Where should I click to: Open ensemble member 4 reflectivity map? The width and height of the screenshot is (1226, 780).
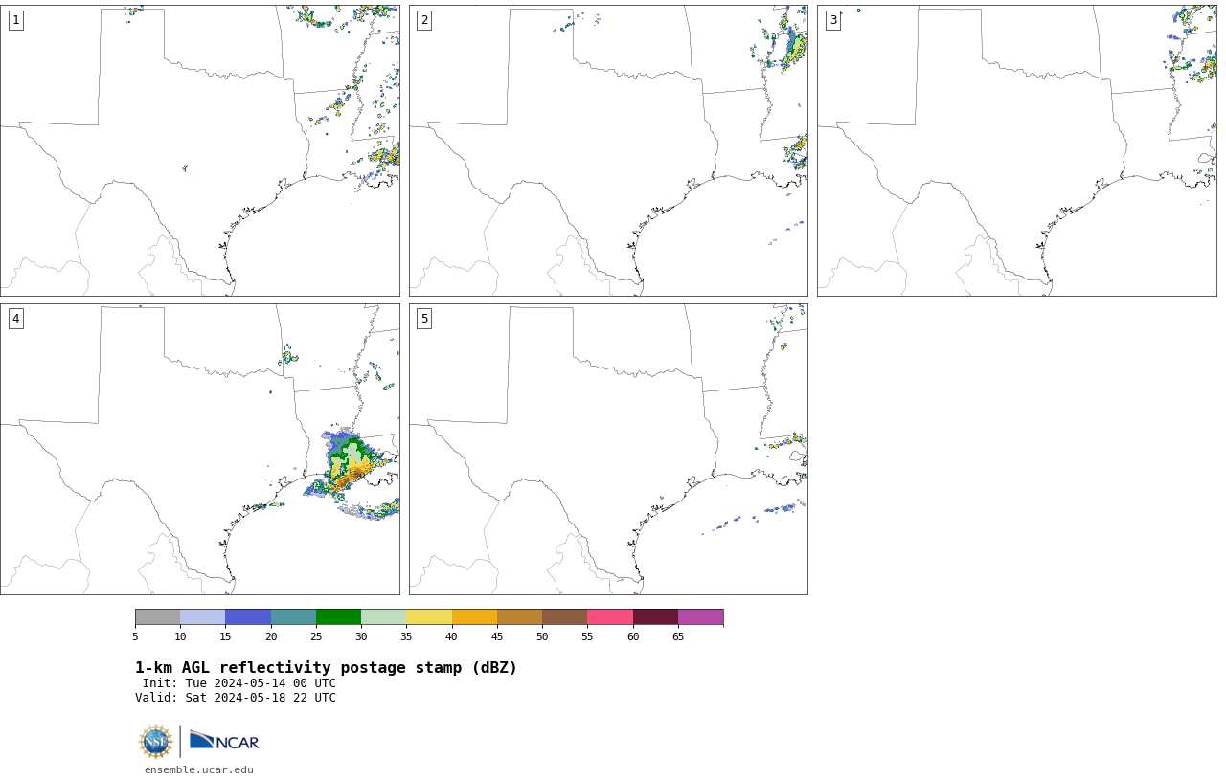tap(200, 449)
